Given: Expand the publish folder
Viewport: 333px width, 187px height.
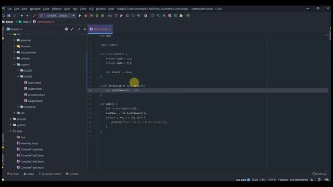Looking at the screenshot, I should [10, 125].
